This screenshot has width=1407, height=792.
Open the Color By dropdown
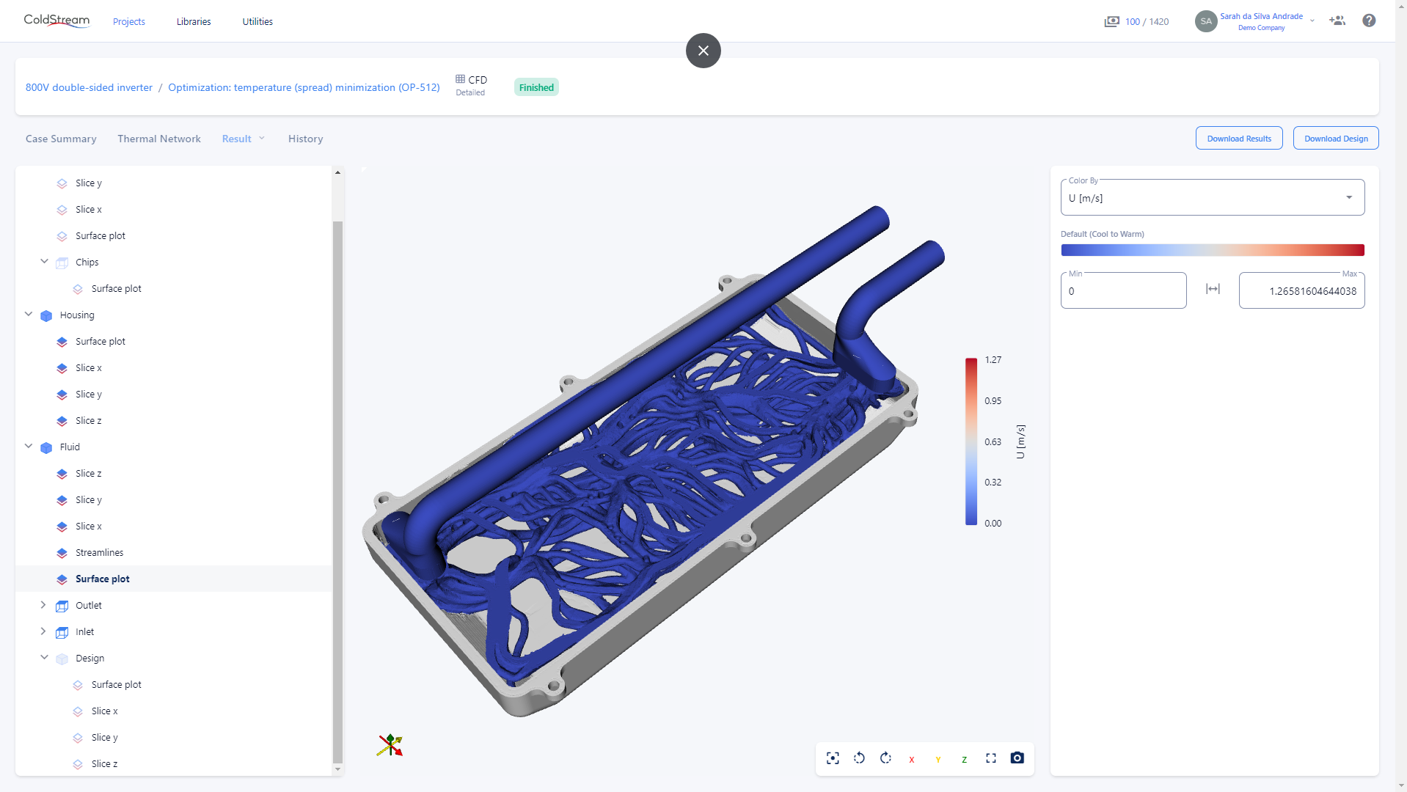point(1213,197)
